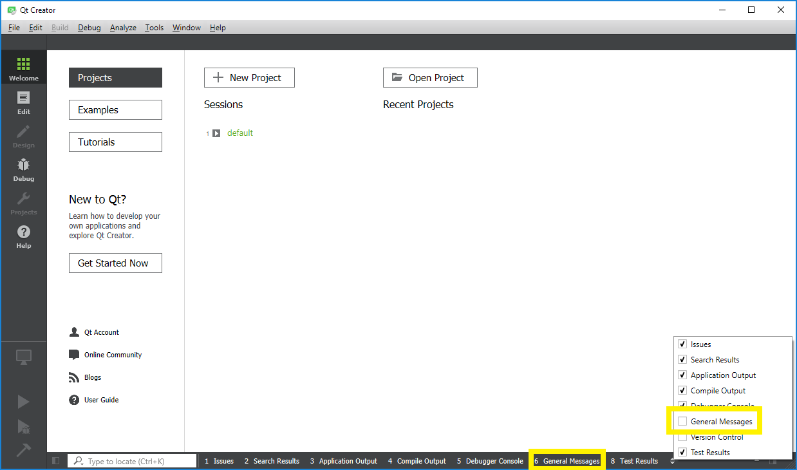This screenshot has width=797, height=470.
Task: Toggle the left sidebar visibility icon
Action: [56, 461]
